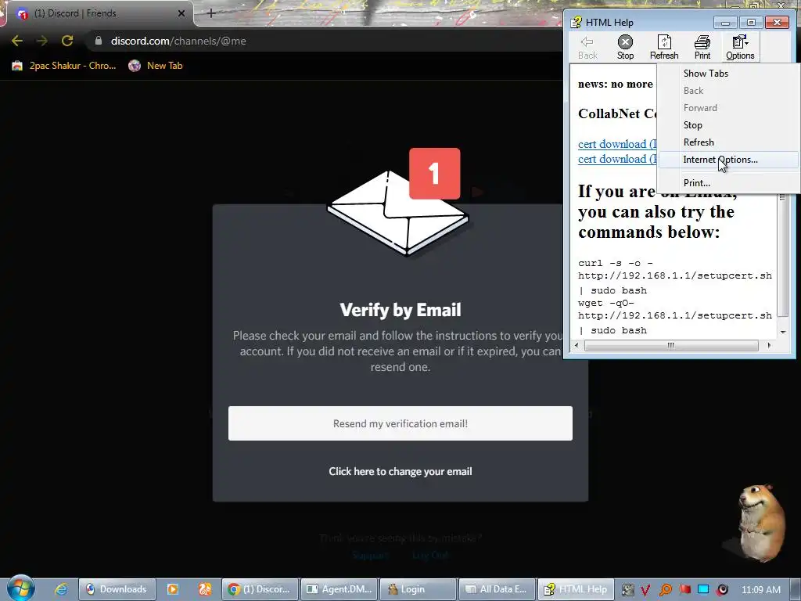Screen dimensions: 801x601
Task: Switch to Downloads taskbar window
Action: tap(117, 589)
